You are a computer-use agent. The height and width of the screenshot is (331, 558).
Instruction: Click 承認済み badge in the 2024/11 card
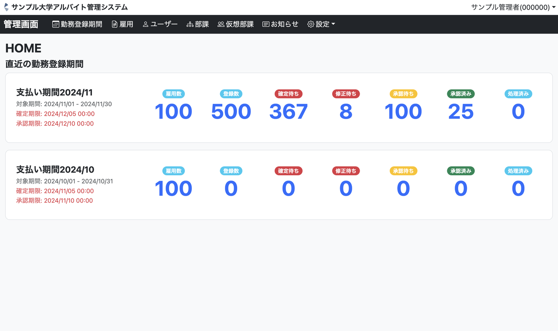461,94
